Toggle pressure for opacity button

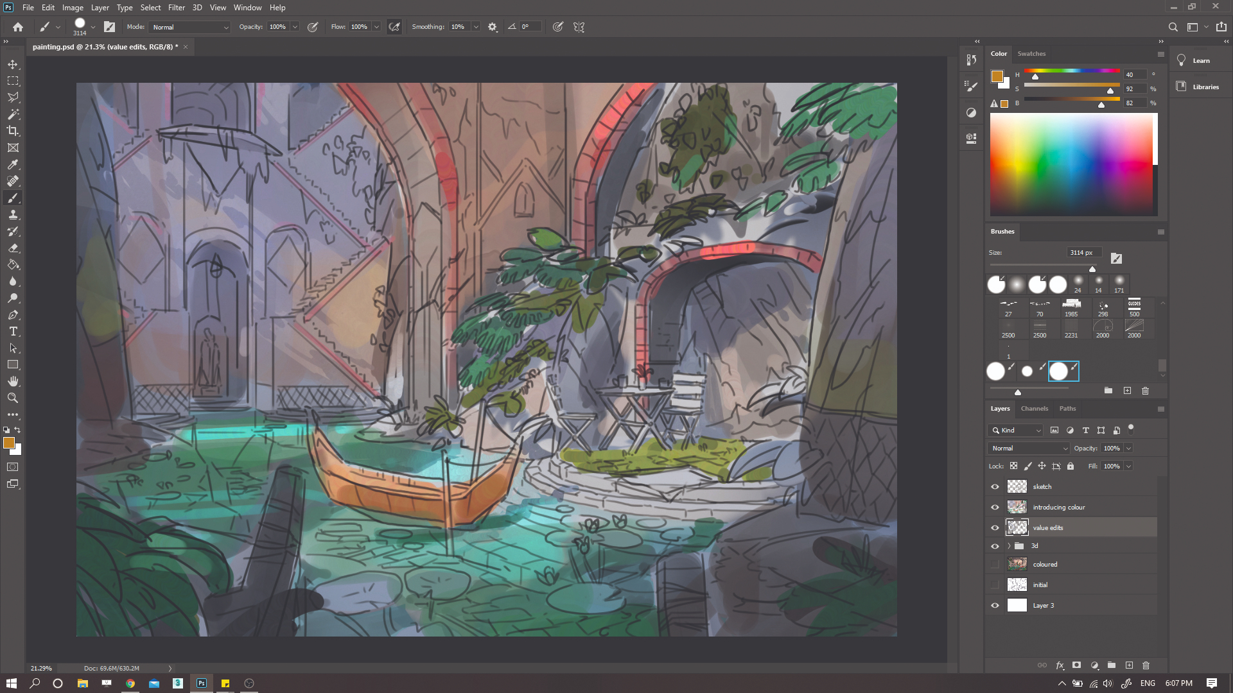[x=313, y=27]
